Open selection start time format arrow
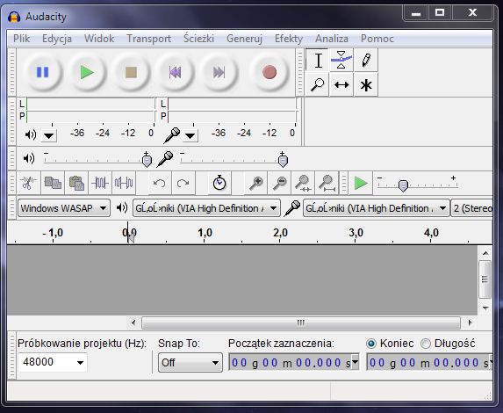This screenshot has height=413, width=503. 356,361
